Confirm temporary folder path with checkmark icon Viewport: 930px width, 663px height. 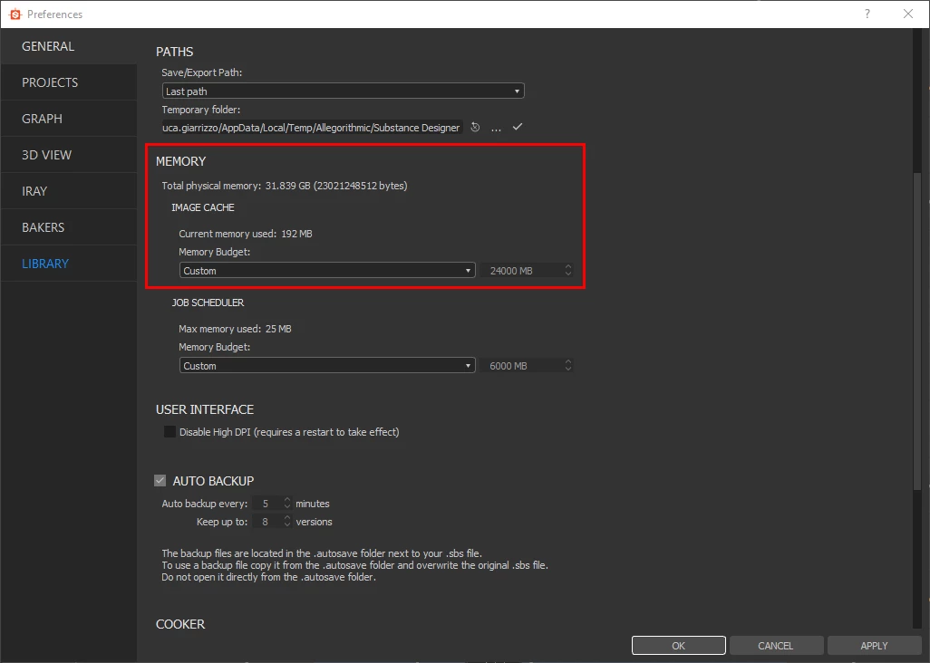(518, 127)
